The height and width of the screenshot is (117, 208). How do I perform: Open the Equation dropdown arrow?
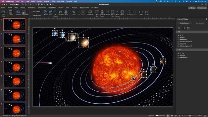[x=131, y=12]
